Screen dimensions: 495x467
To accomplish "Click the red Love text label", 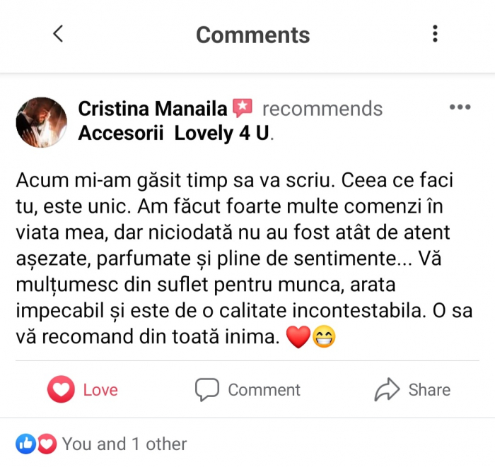I will [100, 389].
